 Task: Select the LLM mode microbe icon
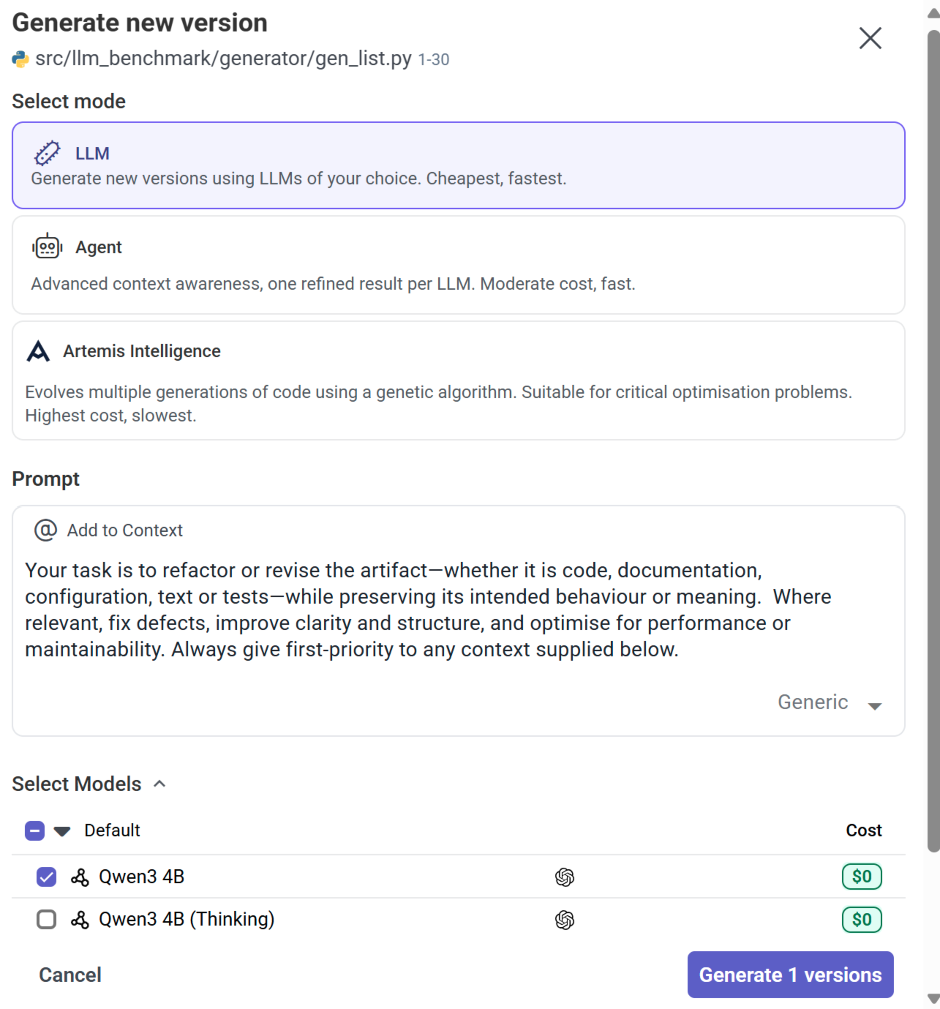point(46,153)
